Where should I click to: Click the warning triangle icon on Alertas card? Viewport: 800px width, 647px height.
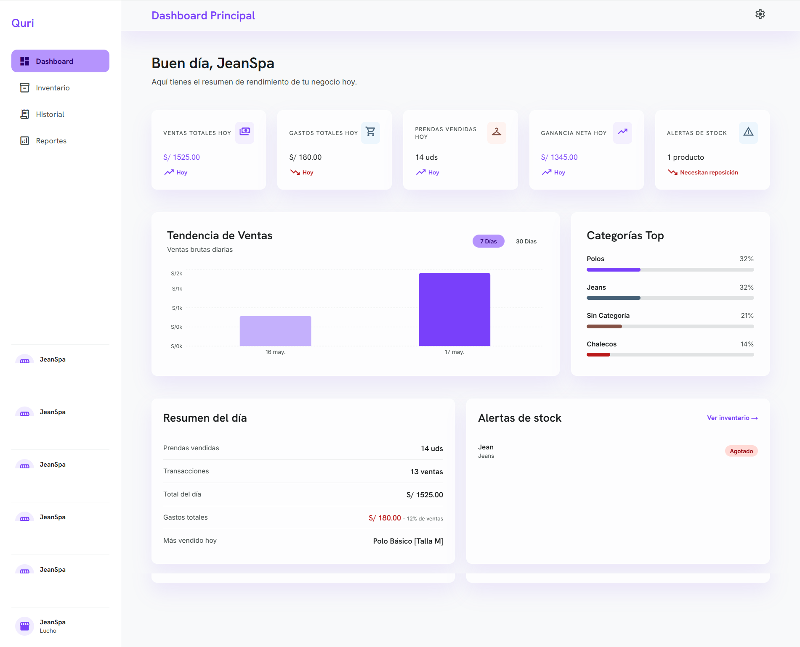coord(748,132)
